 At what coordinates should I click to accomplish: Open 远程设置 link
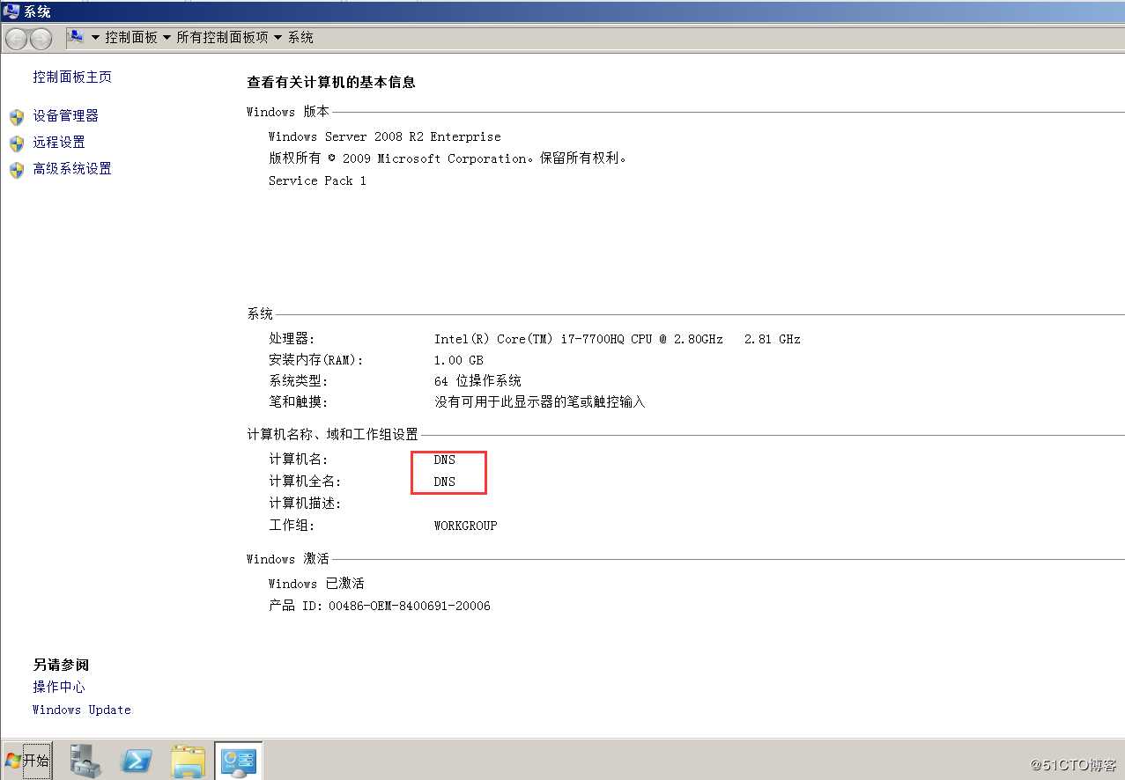[x=59, y=142]
